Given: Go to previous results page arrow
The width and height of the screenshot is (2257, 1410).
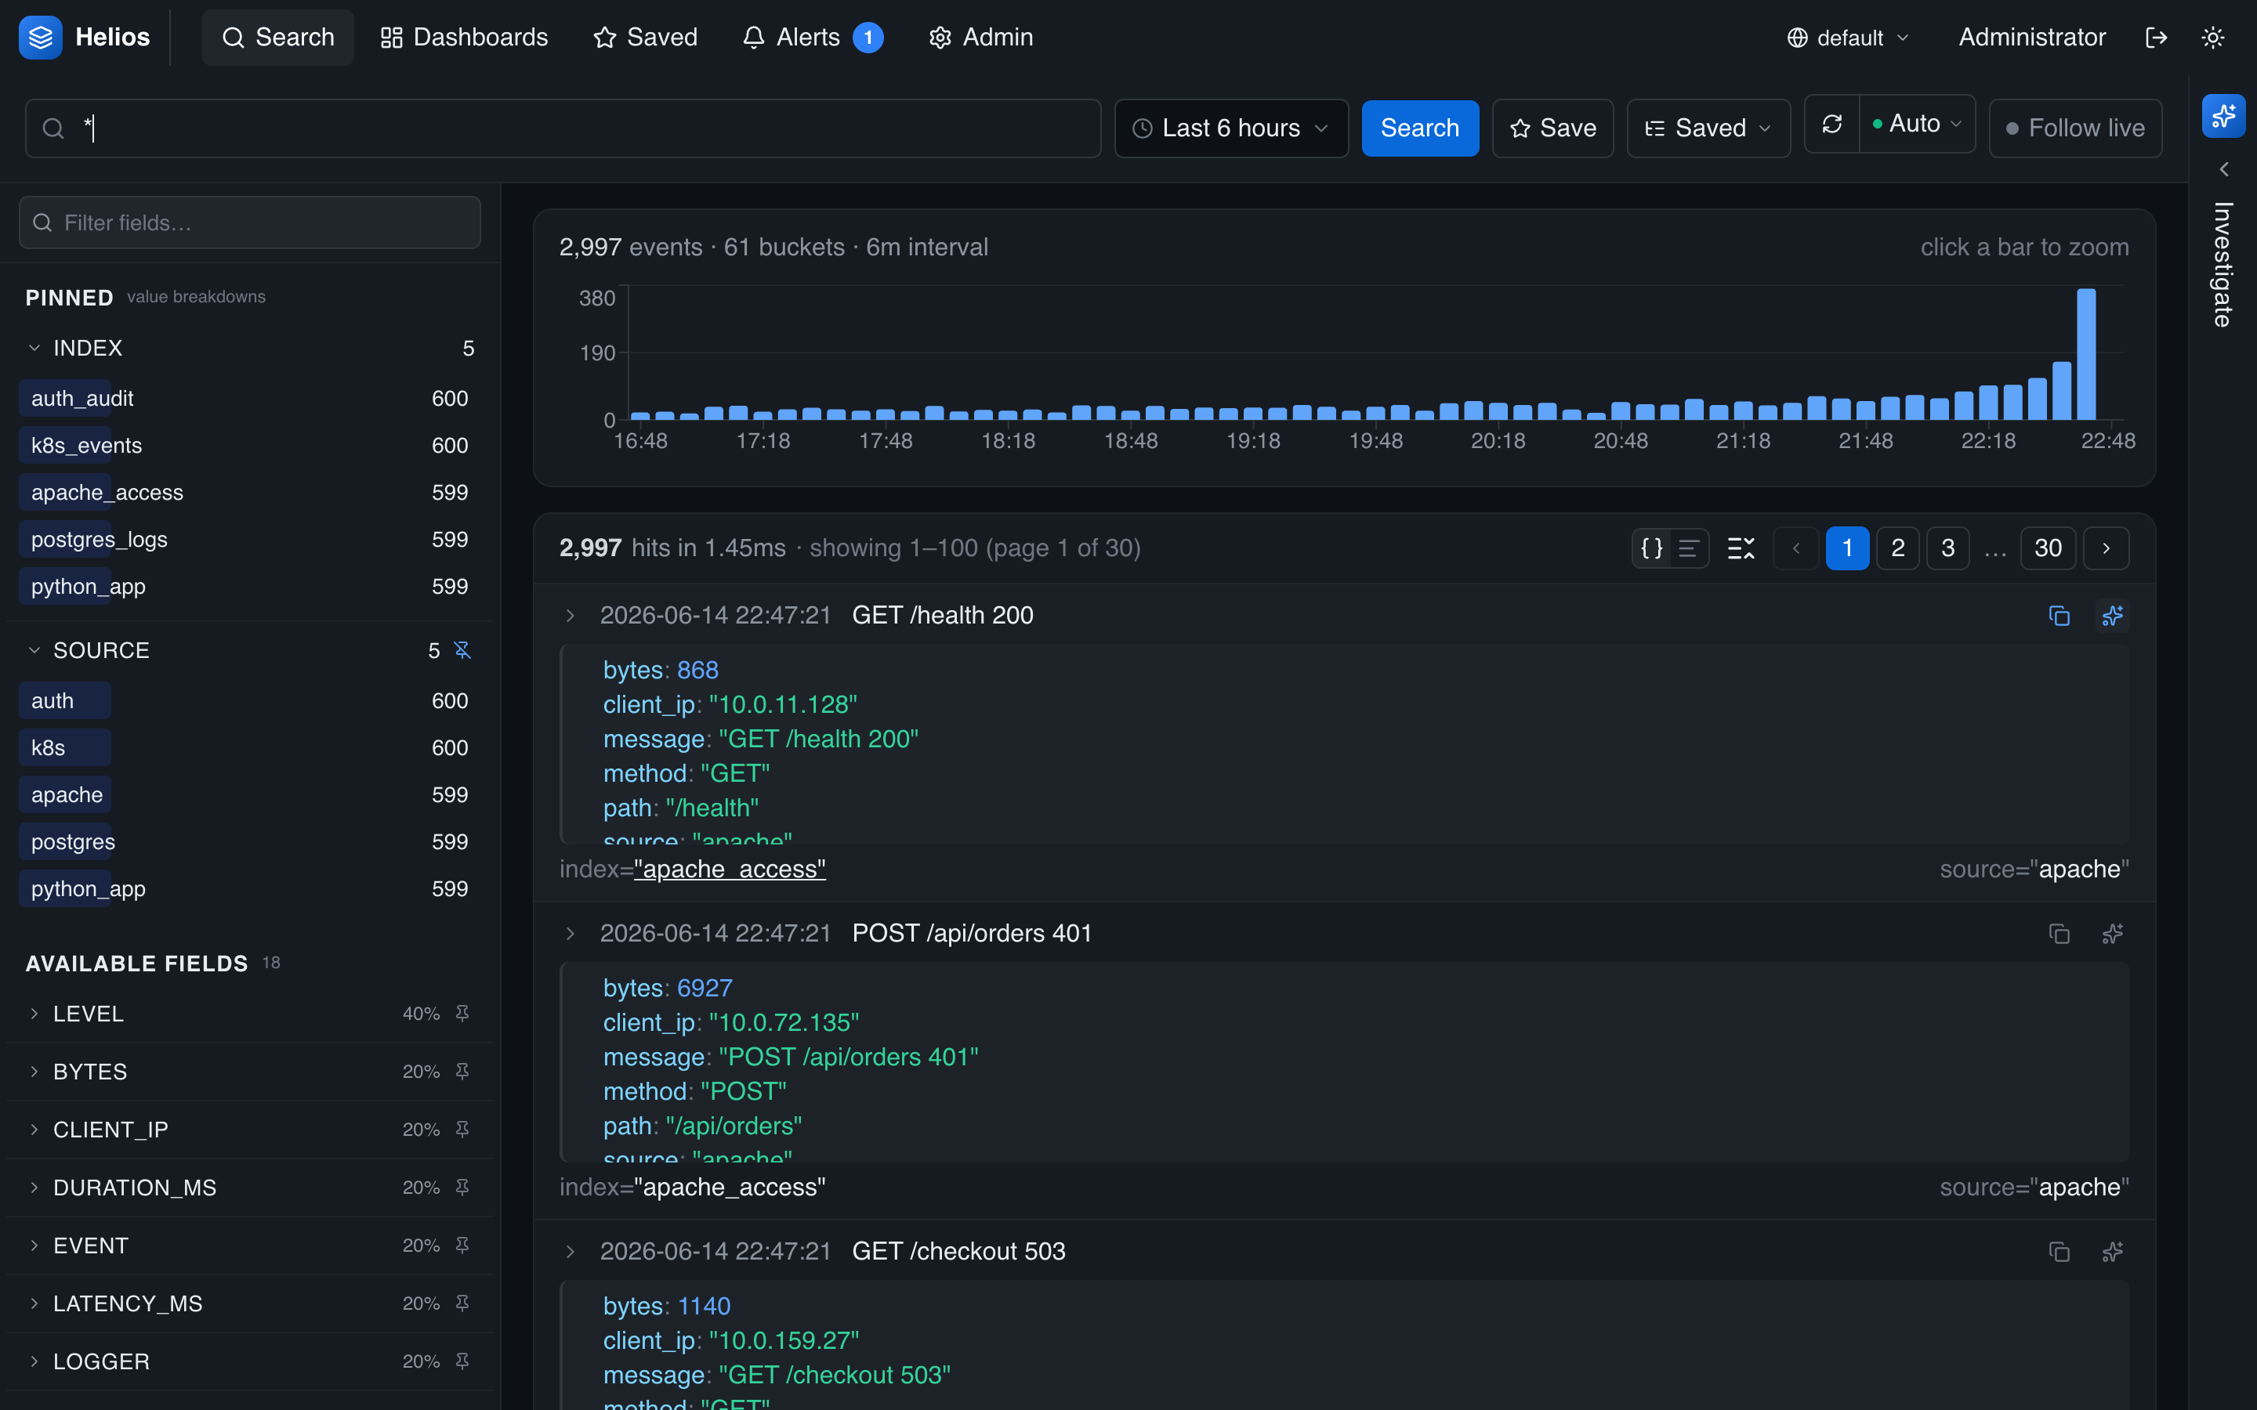Looking at the screenshot, I should click(x=1796, y=548).
